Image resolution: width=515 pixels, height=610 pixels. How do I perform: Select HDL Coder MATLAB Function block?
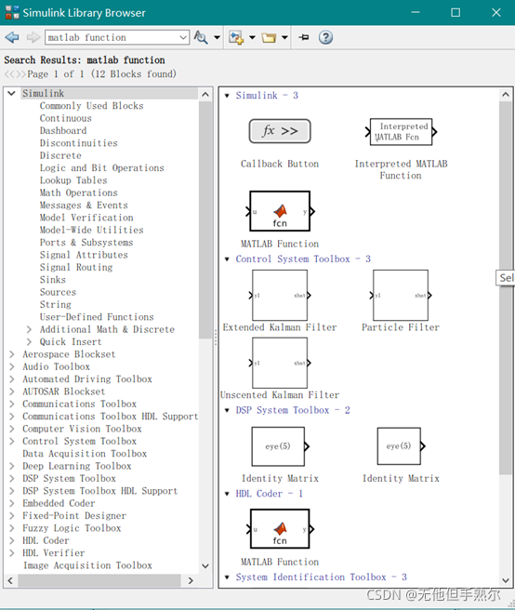(x=280, y=529)
